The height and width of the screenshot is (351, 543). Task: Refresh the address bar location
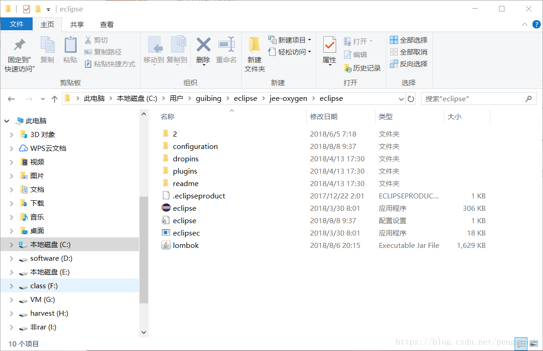411,99
